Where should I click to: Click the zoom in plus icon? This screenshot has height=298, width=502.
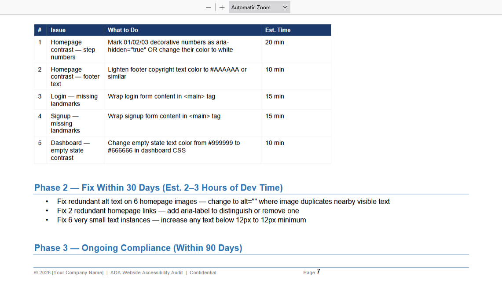222,7
